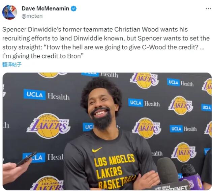
Task: Click the large UCLA Health logo at left
Action: (47, 95)
